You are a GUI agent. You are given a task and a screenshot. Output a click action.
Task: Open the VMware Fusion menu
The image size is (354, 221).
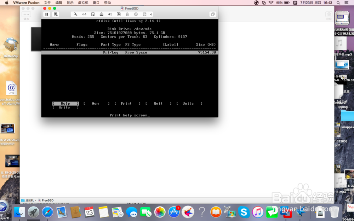click(x=26, y=3)
